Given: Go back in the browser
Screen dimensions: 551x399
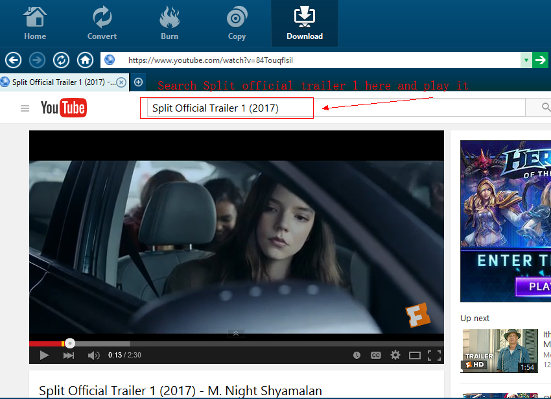Looking at the screenshot, I should [x=14, y=60].
